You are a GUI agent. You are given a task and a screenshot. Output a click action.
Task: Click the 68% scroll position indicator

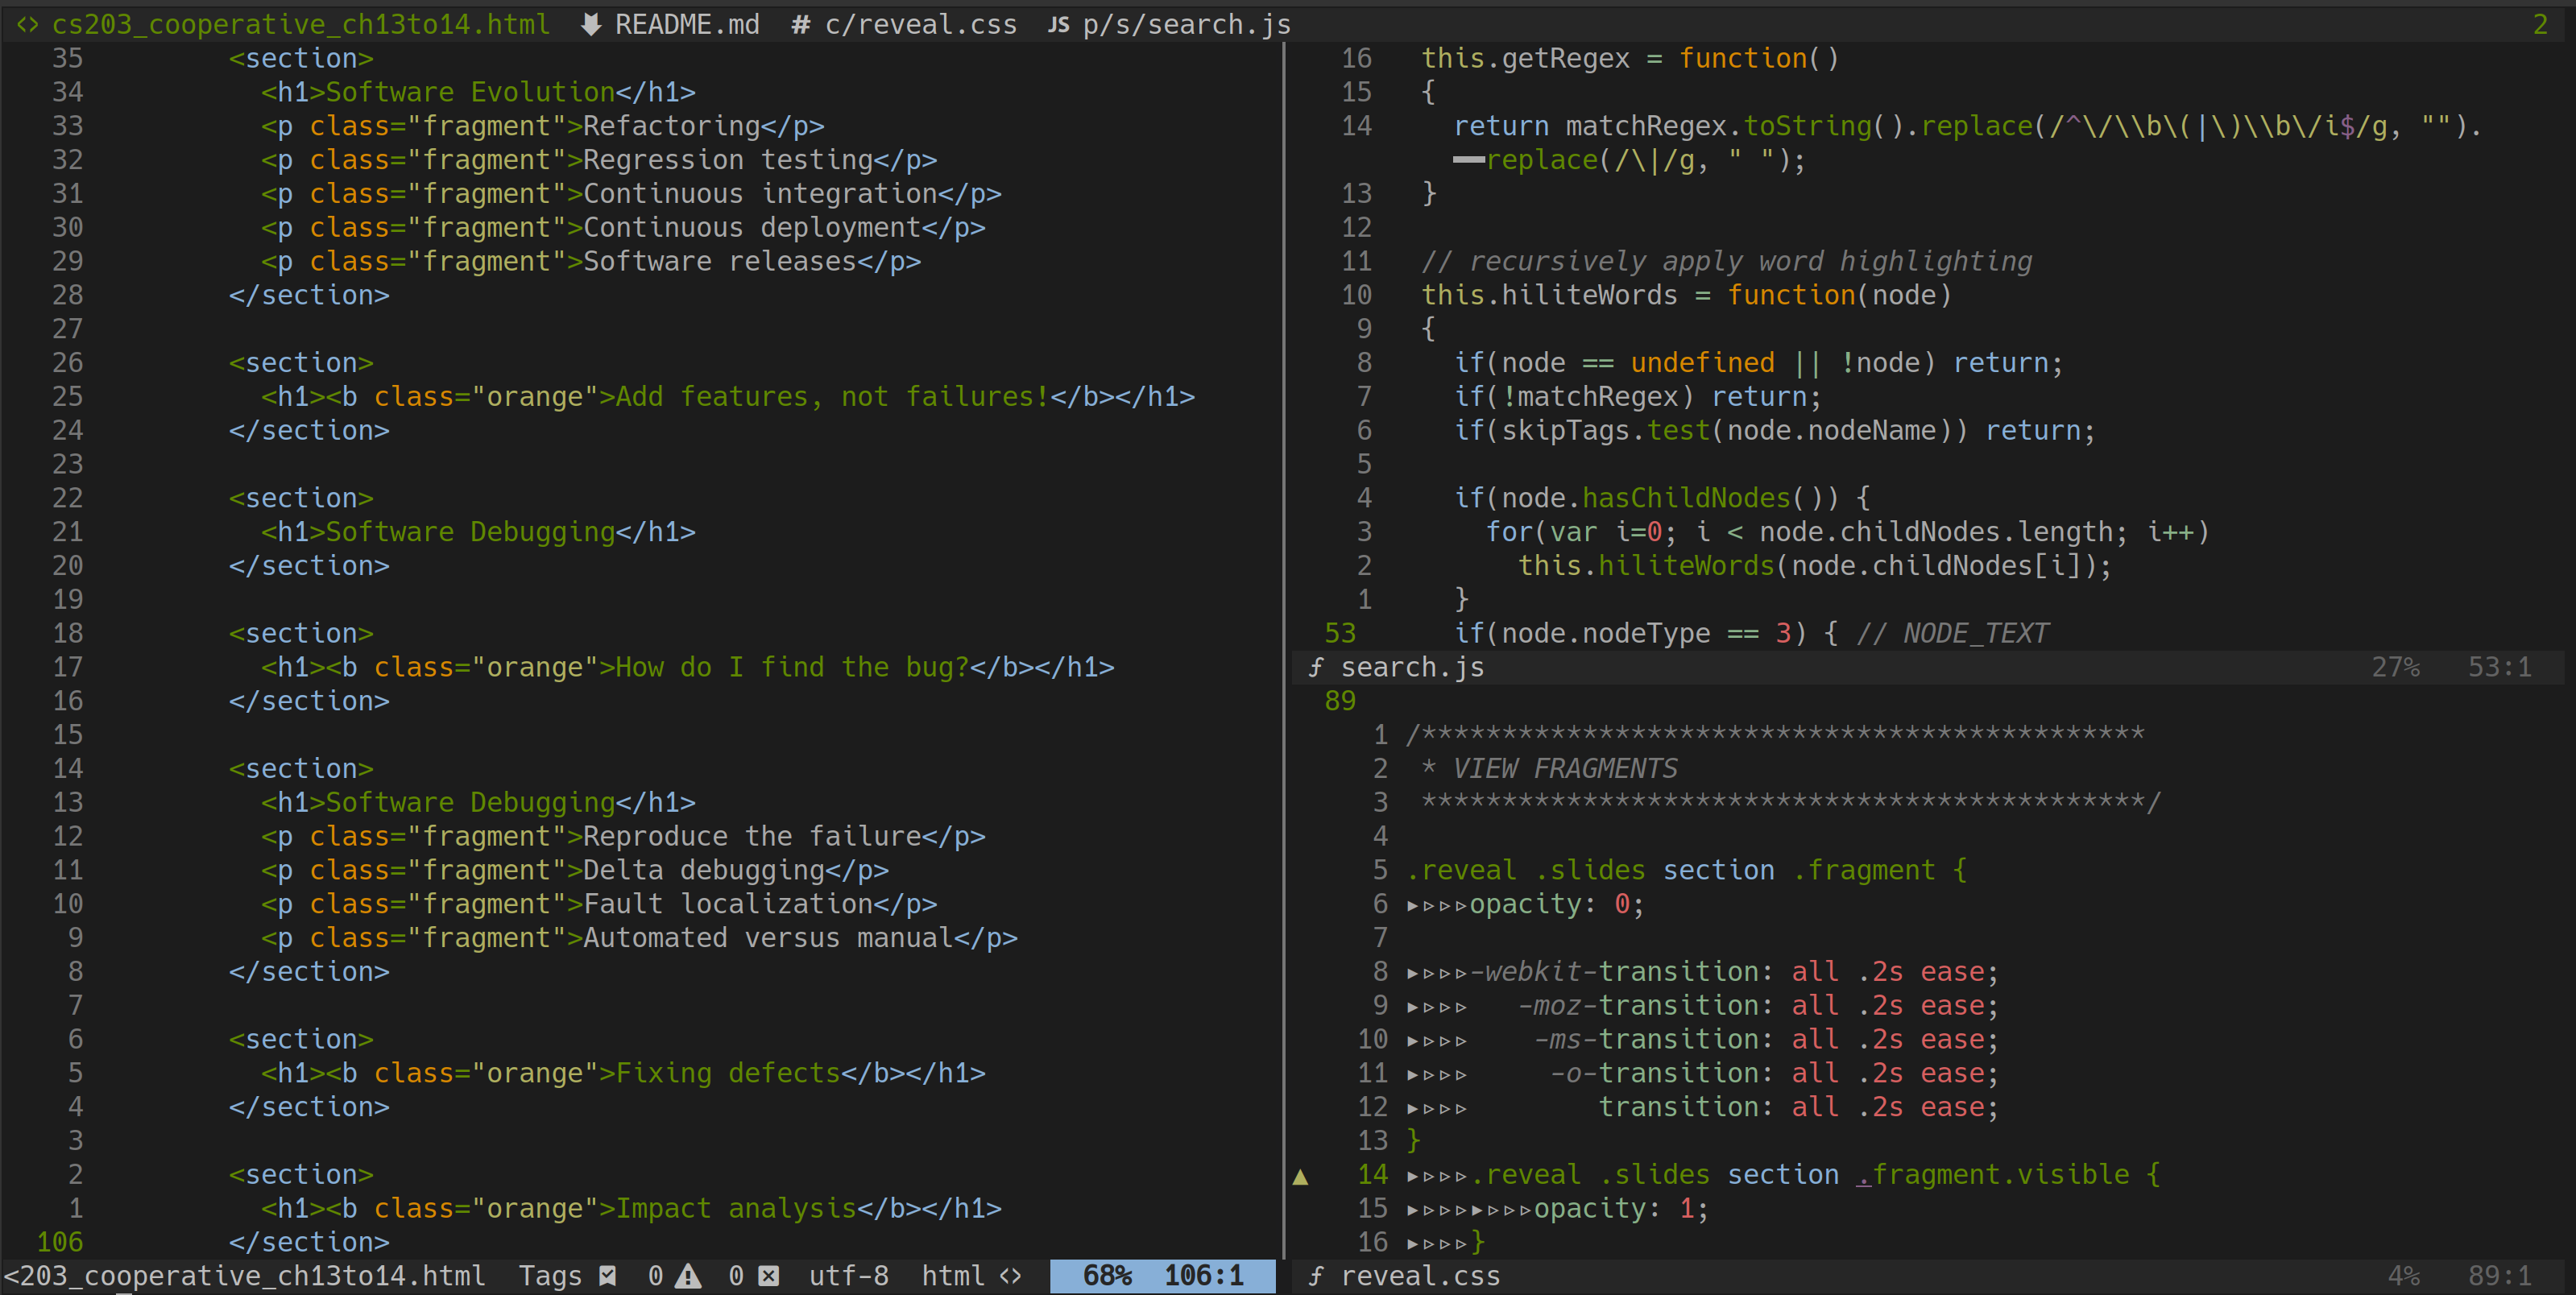pos(1107,1276)
